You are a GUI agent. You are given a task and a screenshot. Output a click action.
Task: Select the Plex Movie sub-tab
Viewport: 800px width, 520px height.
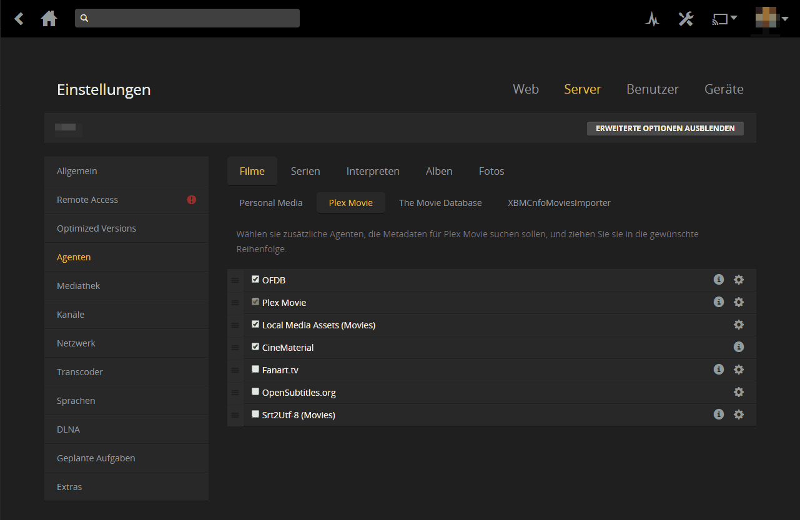(x=351, y=203)
